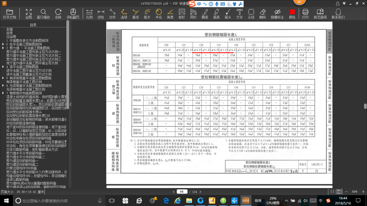Image resolution: width=367 pixels, height=206 pixels.
Task: Open 联系我们 contact us
Action: [x=338, y=14]
